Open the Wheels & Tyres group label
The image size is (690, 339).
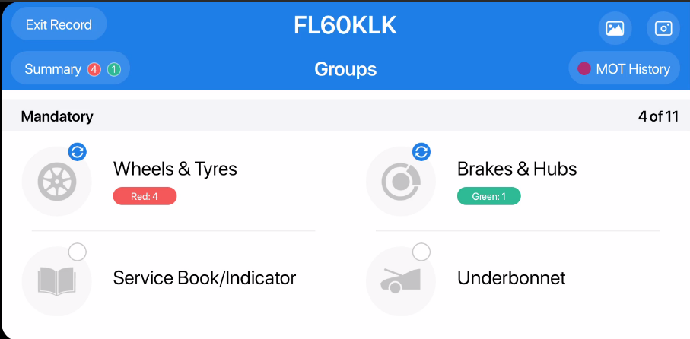[x=175, y=169]
